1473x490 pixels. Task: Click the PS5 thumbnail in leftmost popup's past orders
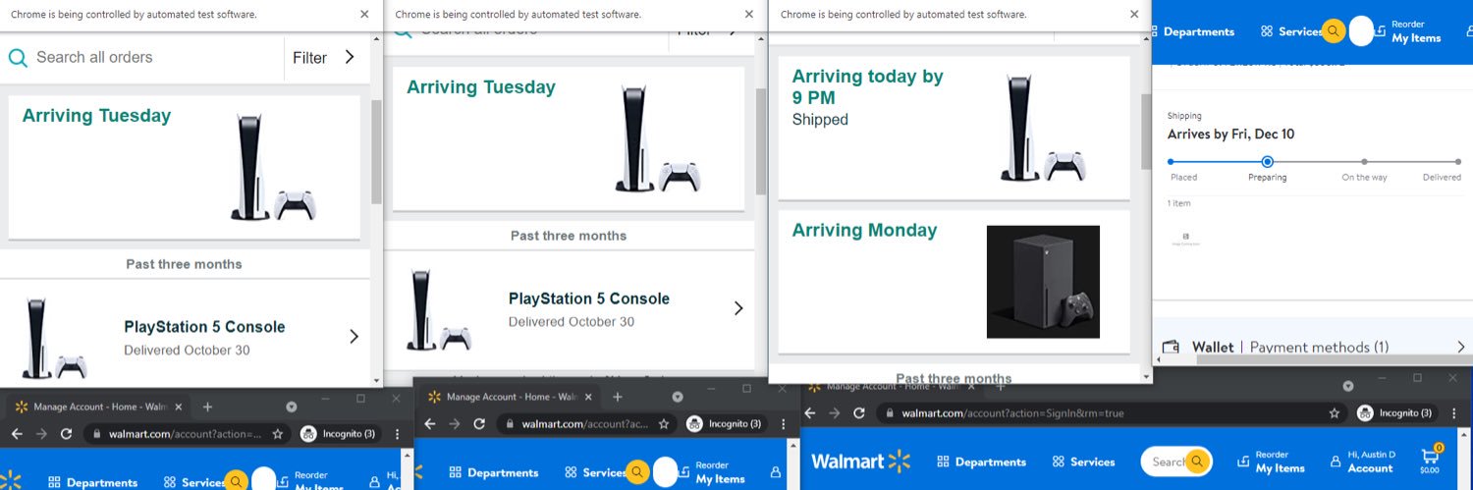[54, 337]
